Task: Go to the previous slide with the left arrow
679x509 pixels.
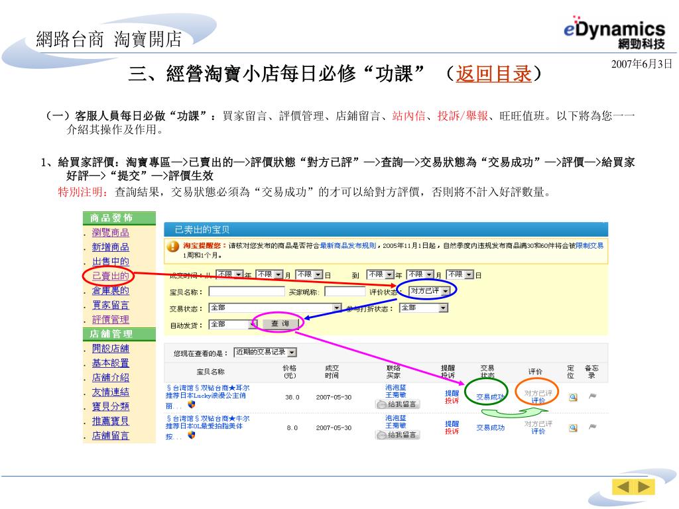Action: (623, 487)
